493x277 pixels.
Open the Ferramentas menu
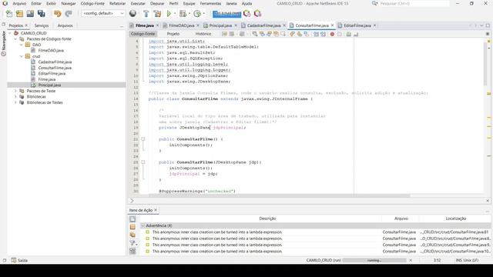click(210, 3)
